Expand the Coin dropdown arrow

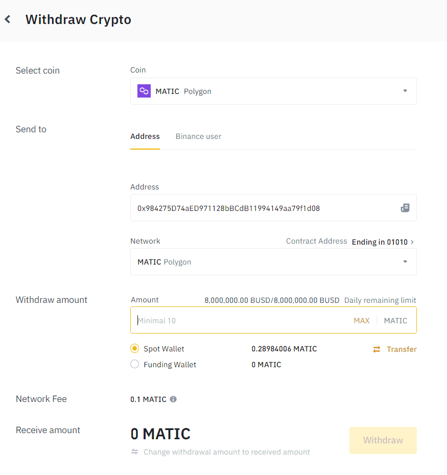[x=405, y=91]
